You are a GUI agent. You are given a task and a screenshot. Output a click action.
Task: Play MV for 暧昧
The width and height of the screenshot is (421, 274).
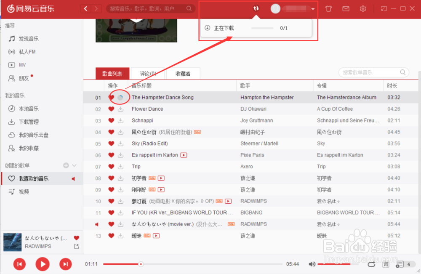[x=156, y=236]
